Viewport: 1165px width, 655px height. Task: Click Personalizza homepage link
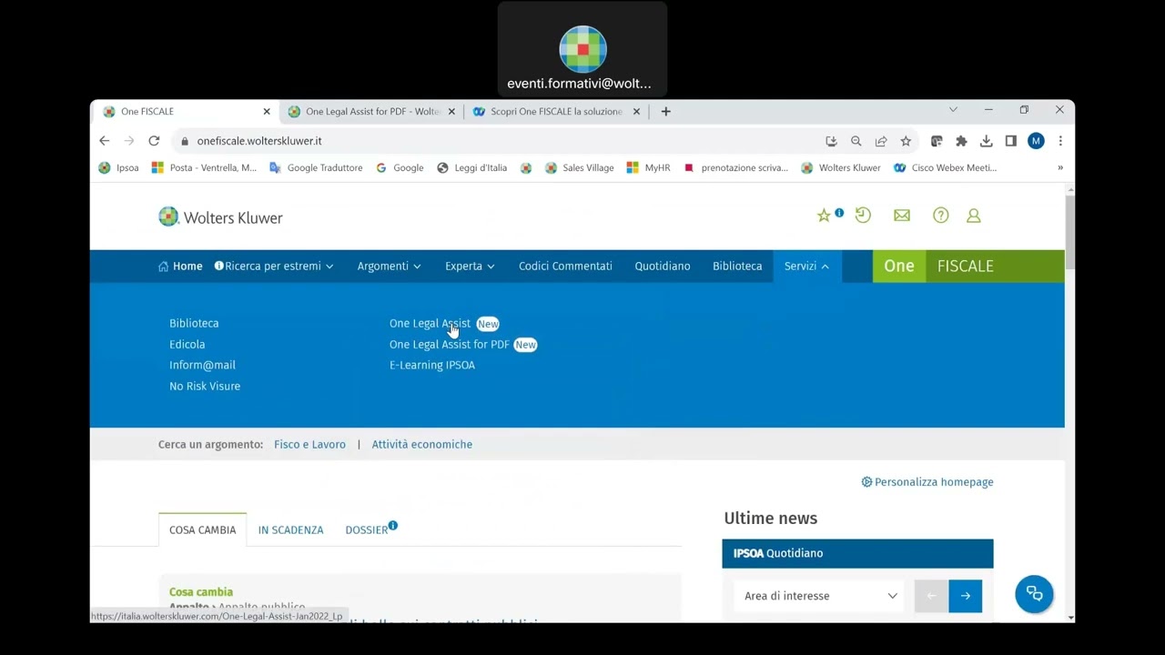927,482
